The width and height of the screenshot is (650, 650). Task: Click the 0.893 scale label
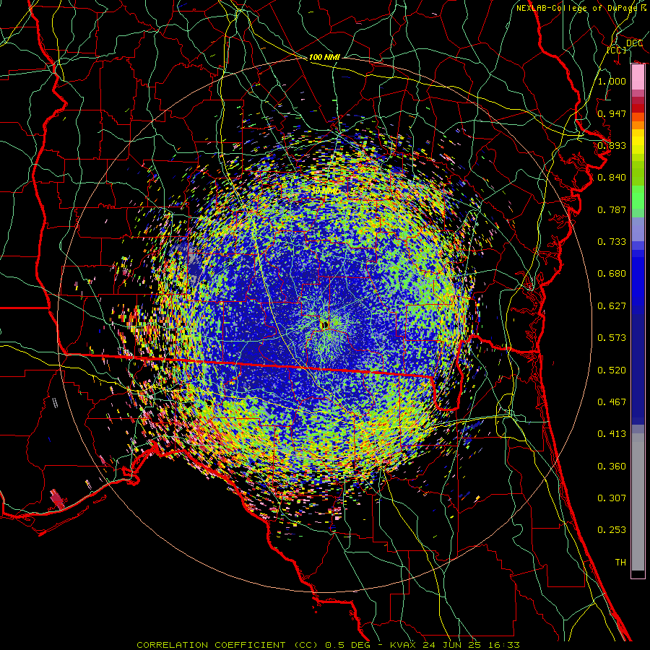(x=612, y=145)
